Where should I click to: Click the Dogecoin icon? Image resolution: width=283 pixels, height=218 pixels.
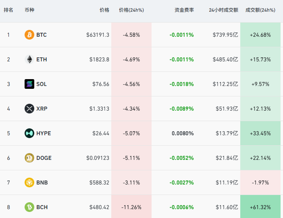29,158
